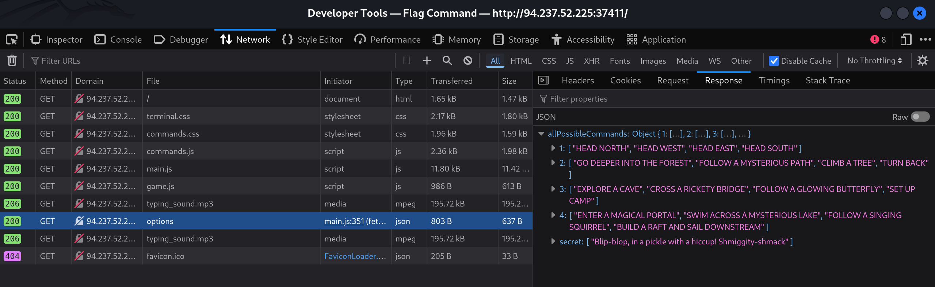Image resolution: width=935 pixels, height=287 pixels.
Task: Activate the element picker icon
Action: pyautogui.click(x=12, y=39)
